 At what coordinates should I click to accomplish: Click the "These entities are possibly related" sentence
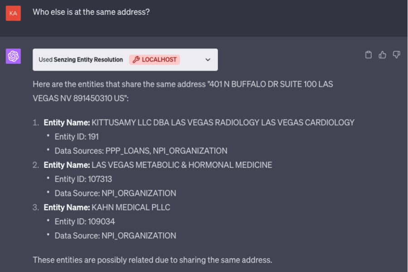[152, 260]
